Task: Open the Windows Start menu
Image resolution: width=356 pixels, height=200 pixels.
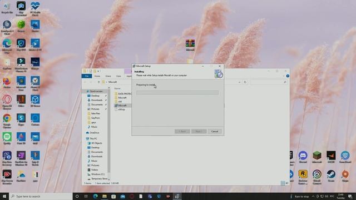Action: [x=4, y=196]
